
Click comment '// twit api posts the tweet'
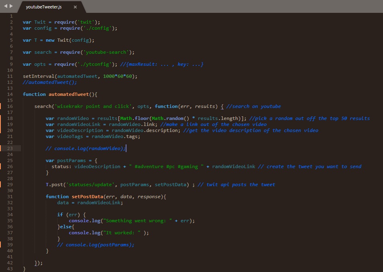click(236, 185)
